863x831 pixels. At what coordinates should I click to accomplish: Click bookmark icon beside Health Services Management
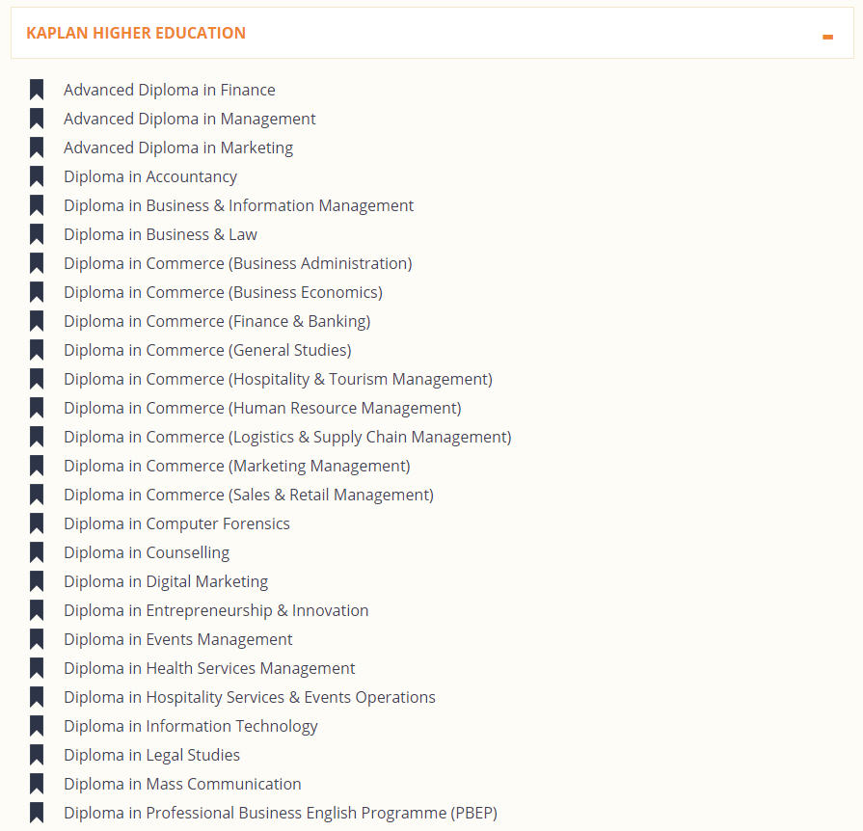[37, 668]
